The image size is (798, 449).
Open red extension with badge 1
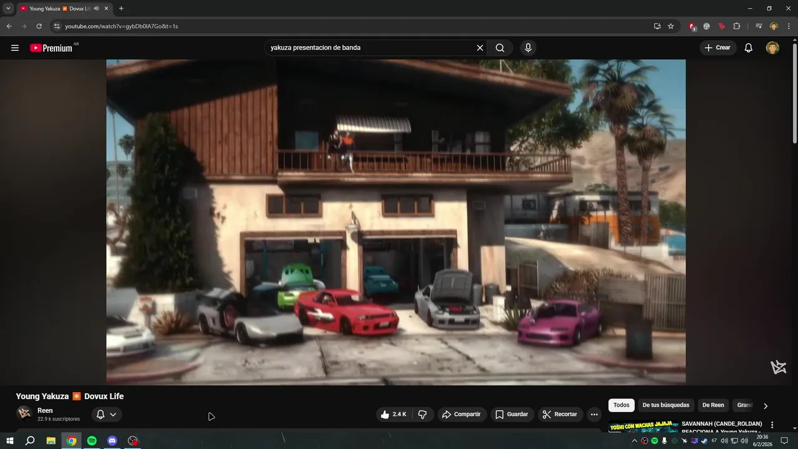[x=692, y=26]
